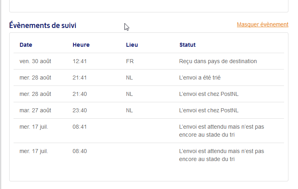Click the Évènements de suivi heading
The height and width of the screenshot is (189, 298).
point(43,26)
